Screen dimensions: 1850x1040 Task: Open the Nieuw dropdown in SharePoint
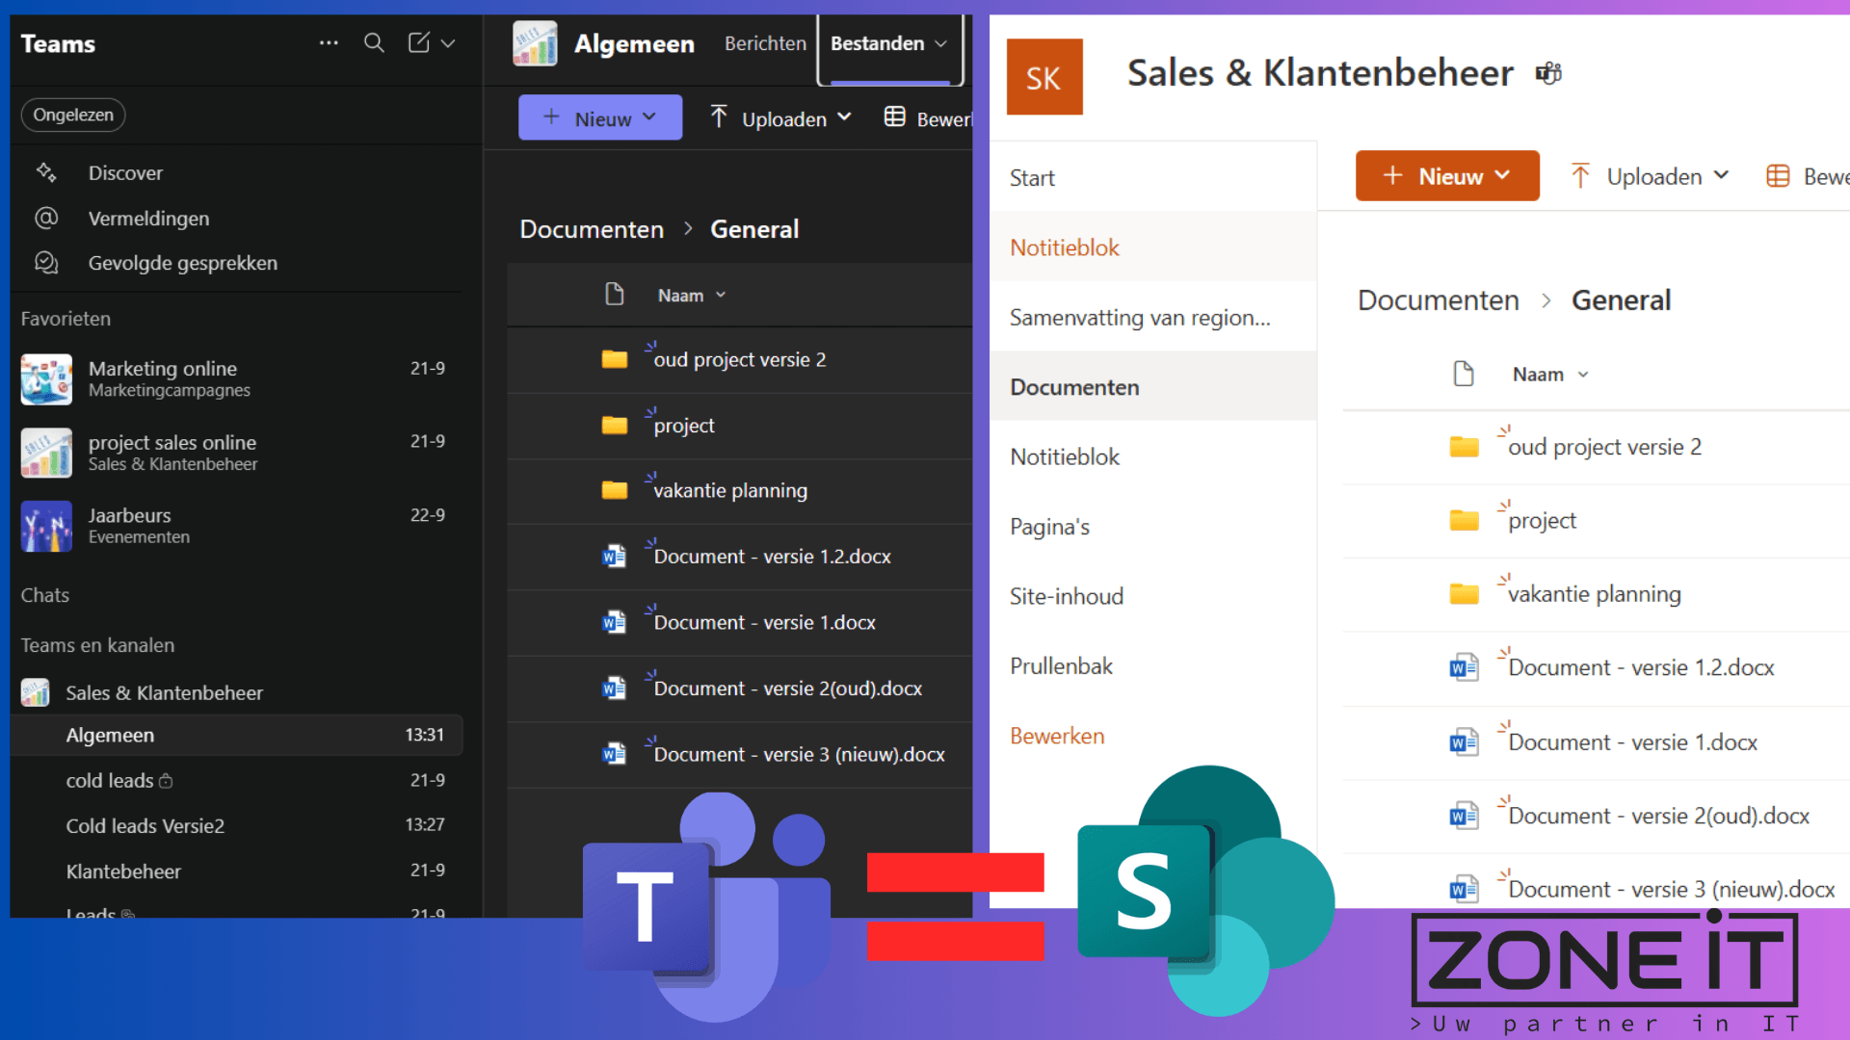coord(1446,175)
